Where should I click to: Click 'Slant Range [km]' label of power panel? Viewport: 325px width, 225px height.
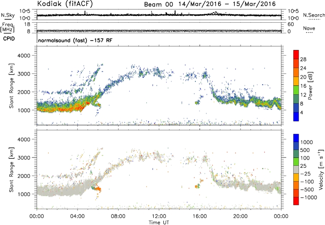tap(11, 86)
